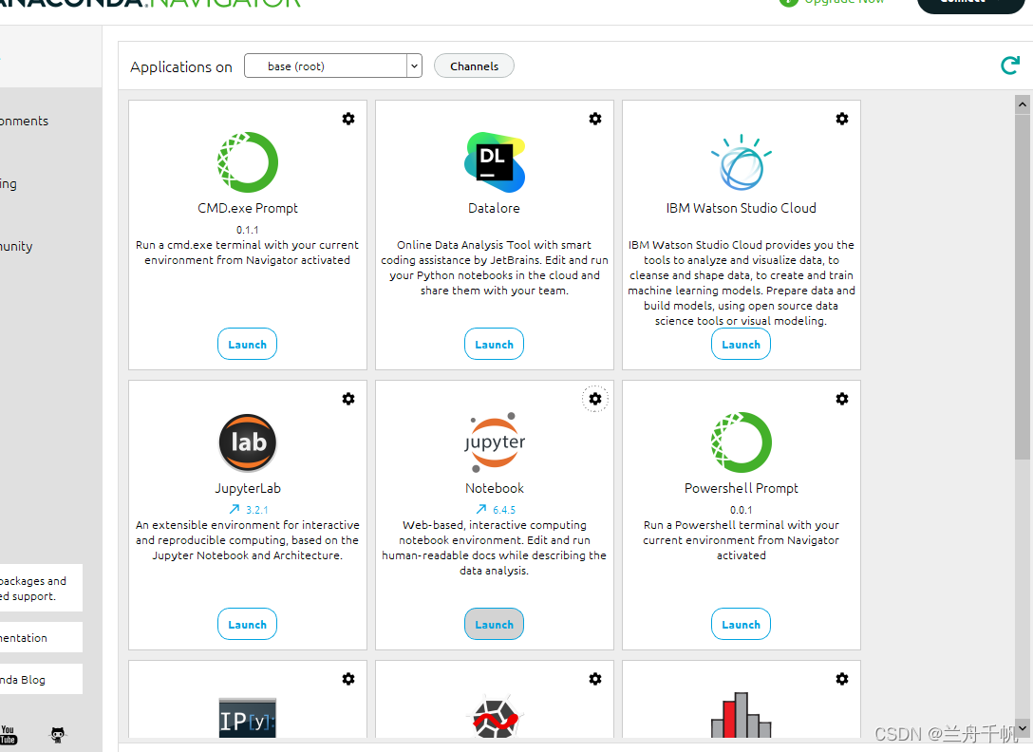Image resolution: width=1033 pixels, height=752 pixels.
Task: Open the Documentation link
Action: point(41,637)
